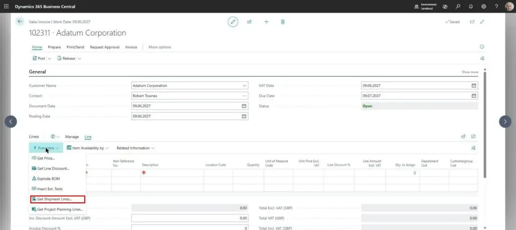Choose Get Project Planning Lines

(57, 209)
